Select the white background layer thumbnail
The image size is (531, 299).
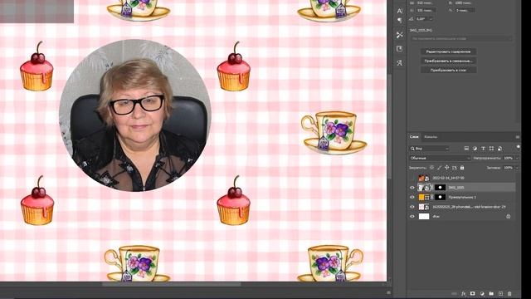click(x=424, y=216)
